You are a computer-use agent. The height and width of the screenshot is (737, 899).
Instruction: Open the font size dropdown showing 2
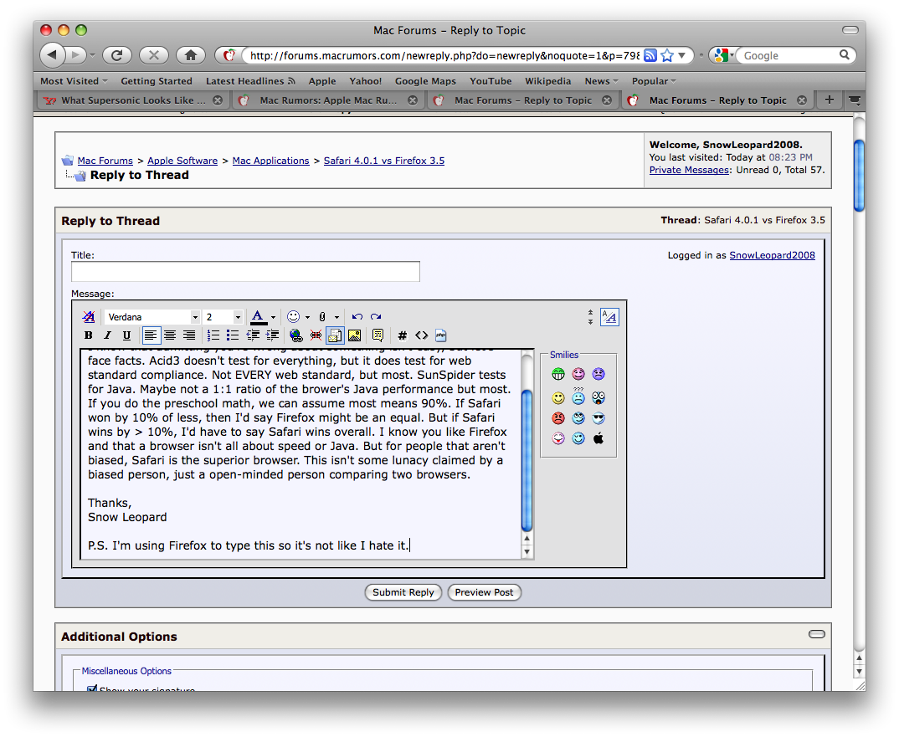point(238,317)
